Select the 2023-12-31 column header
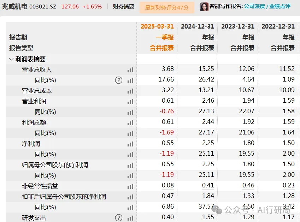Image resolution: width=300 pixels, height=222 pixels. coord(238,26)
